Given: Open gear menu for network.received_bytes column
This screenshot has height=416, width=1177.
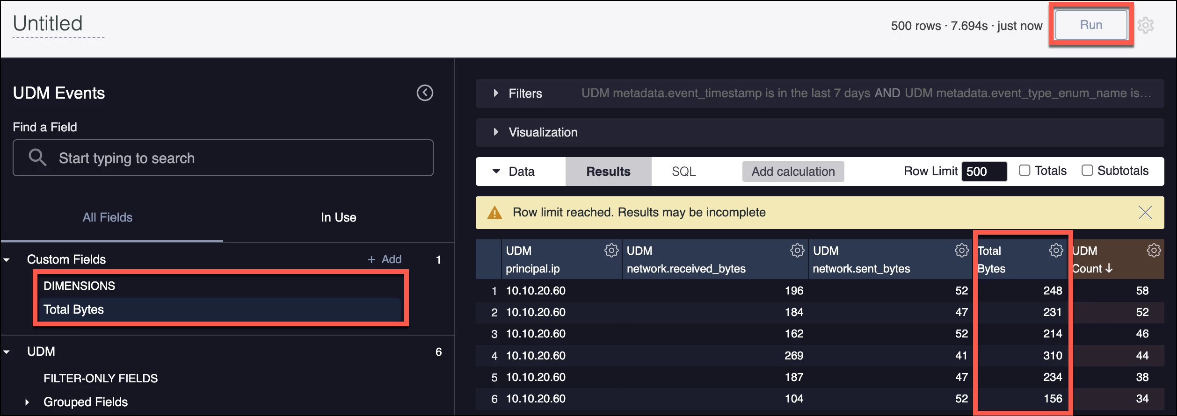Looking at the screenshot, I should point(797,251).
